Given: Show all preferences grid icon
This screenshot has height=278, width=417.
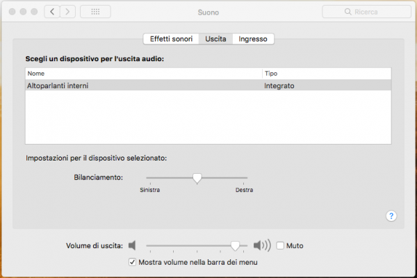Looking at the screenshot, I should click(x=95, y=12).
